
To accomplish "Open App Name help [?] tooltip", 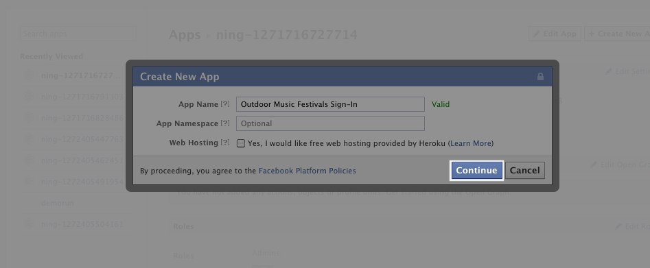I will pyautogui.click(x=225, y=104).
